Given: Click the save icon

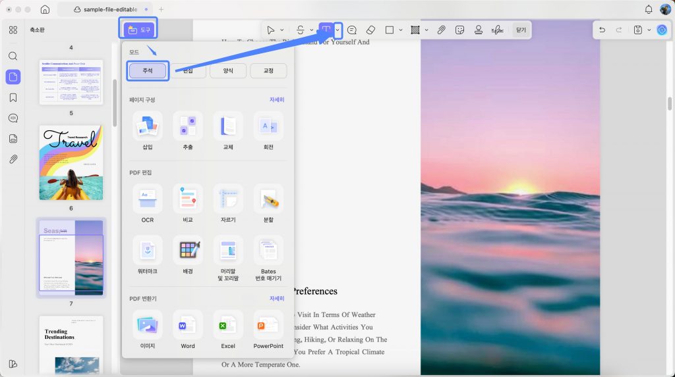Looking at the screenshot, I should [638, 30].
